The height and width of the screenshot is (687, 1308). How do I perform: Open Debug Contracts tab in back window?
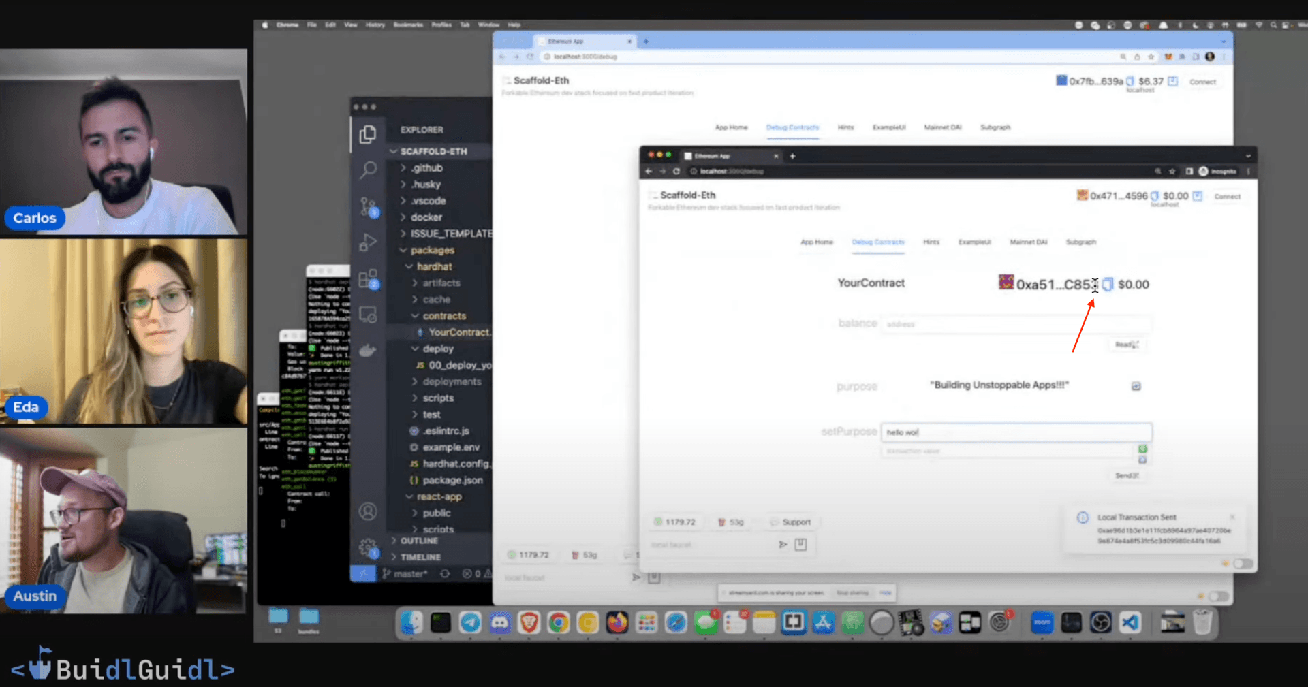pos(792,127)
